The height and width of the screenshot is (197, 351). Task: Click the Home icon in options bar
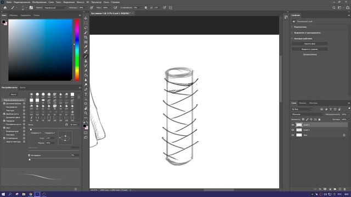tap(5, 8)
